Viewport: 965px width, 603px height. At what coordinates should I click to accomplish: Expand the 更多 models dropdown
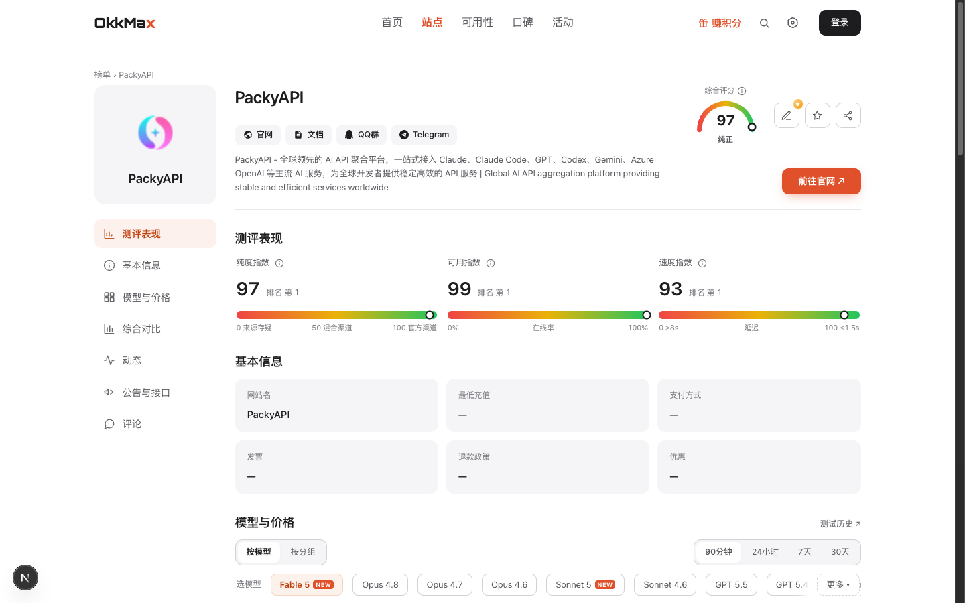pyautogui.click(x=838, y=584)
